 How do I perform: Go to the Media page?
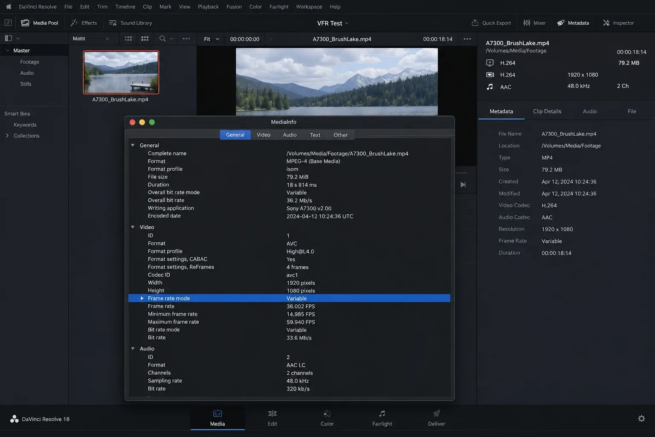pos(217,418)
